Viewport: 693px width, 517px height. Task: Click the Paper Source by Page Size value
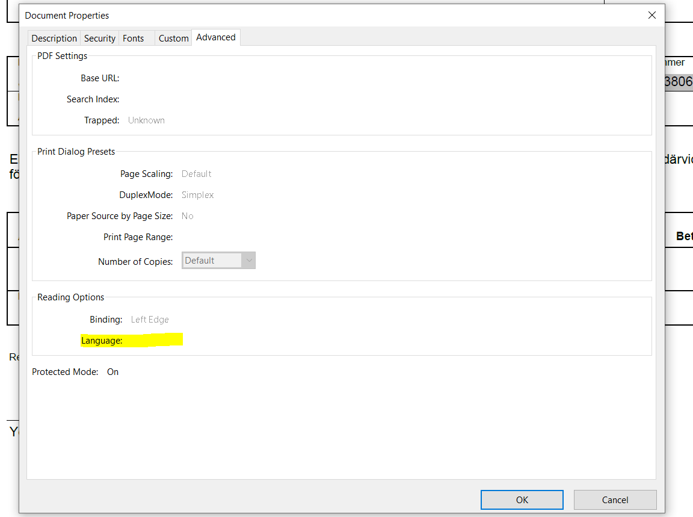click(x=187, y=216)
